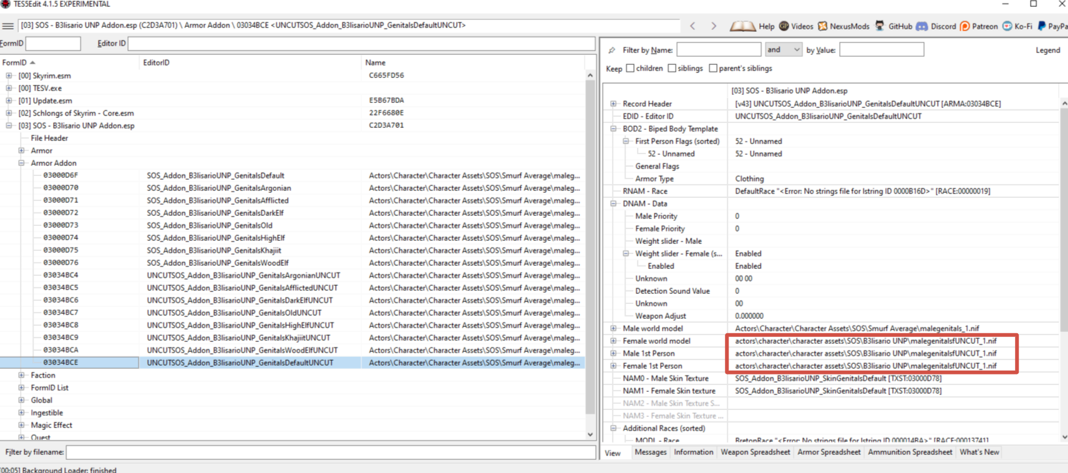Focus the by Value filter field
The width and height of the screenshot is (1068, 473).
click(x=881, y=49)
